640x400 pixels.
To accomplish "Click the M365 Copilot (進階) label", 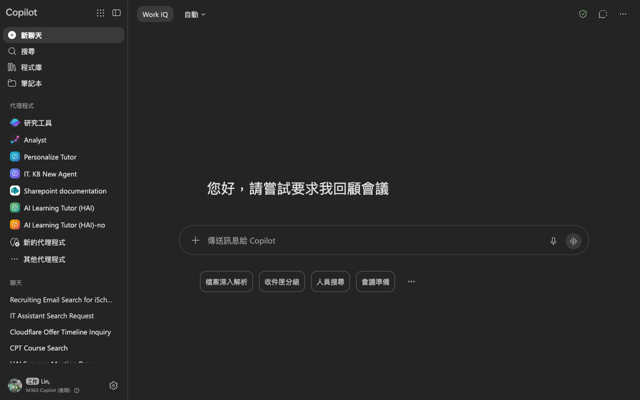I will [48, 390].
